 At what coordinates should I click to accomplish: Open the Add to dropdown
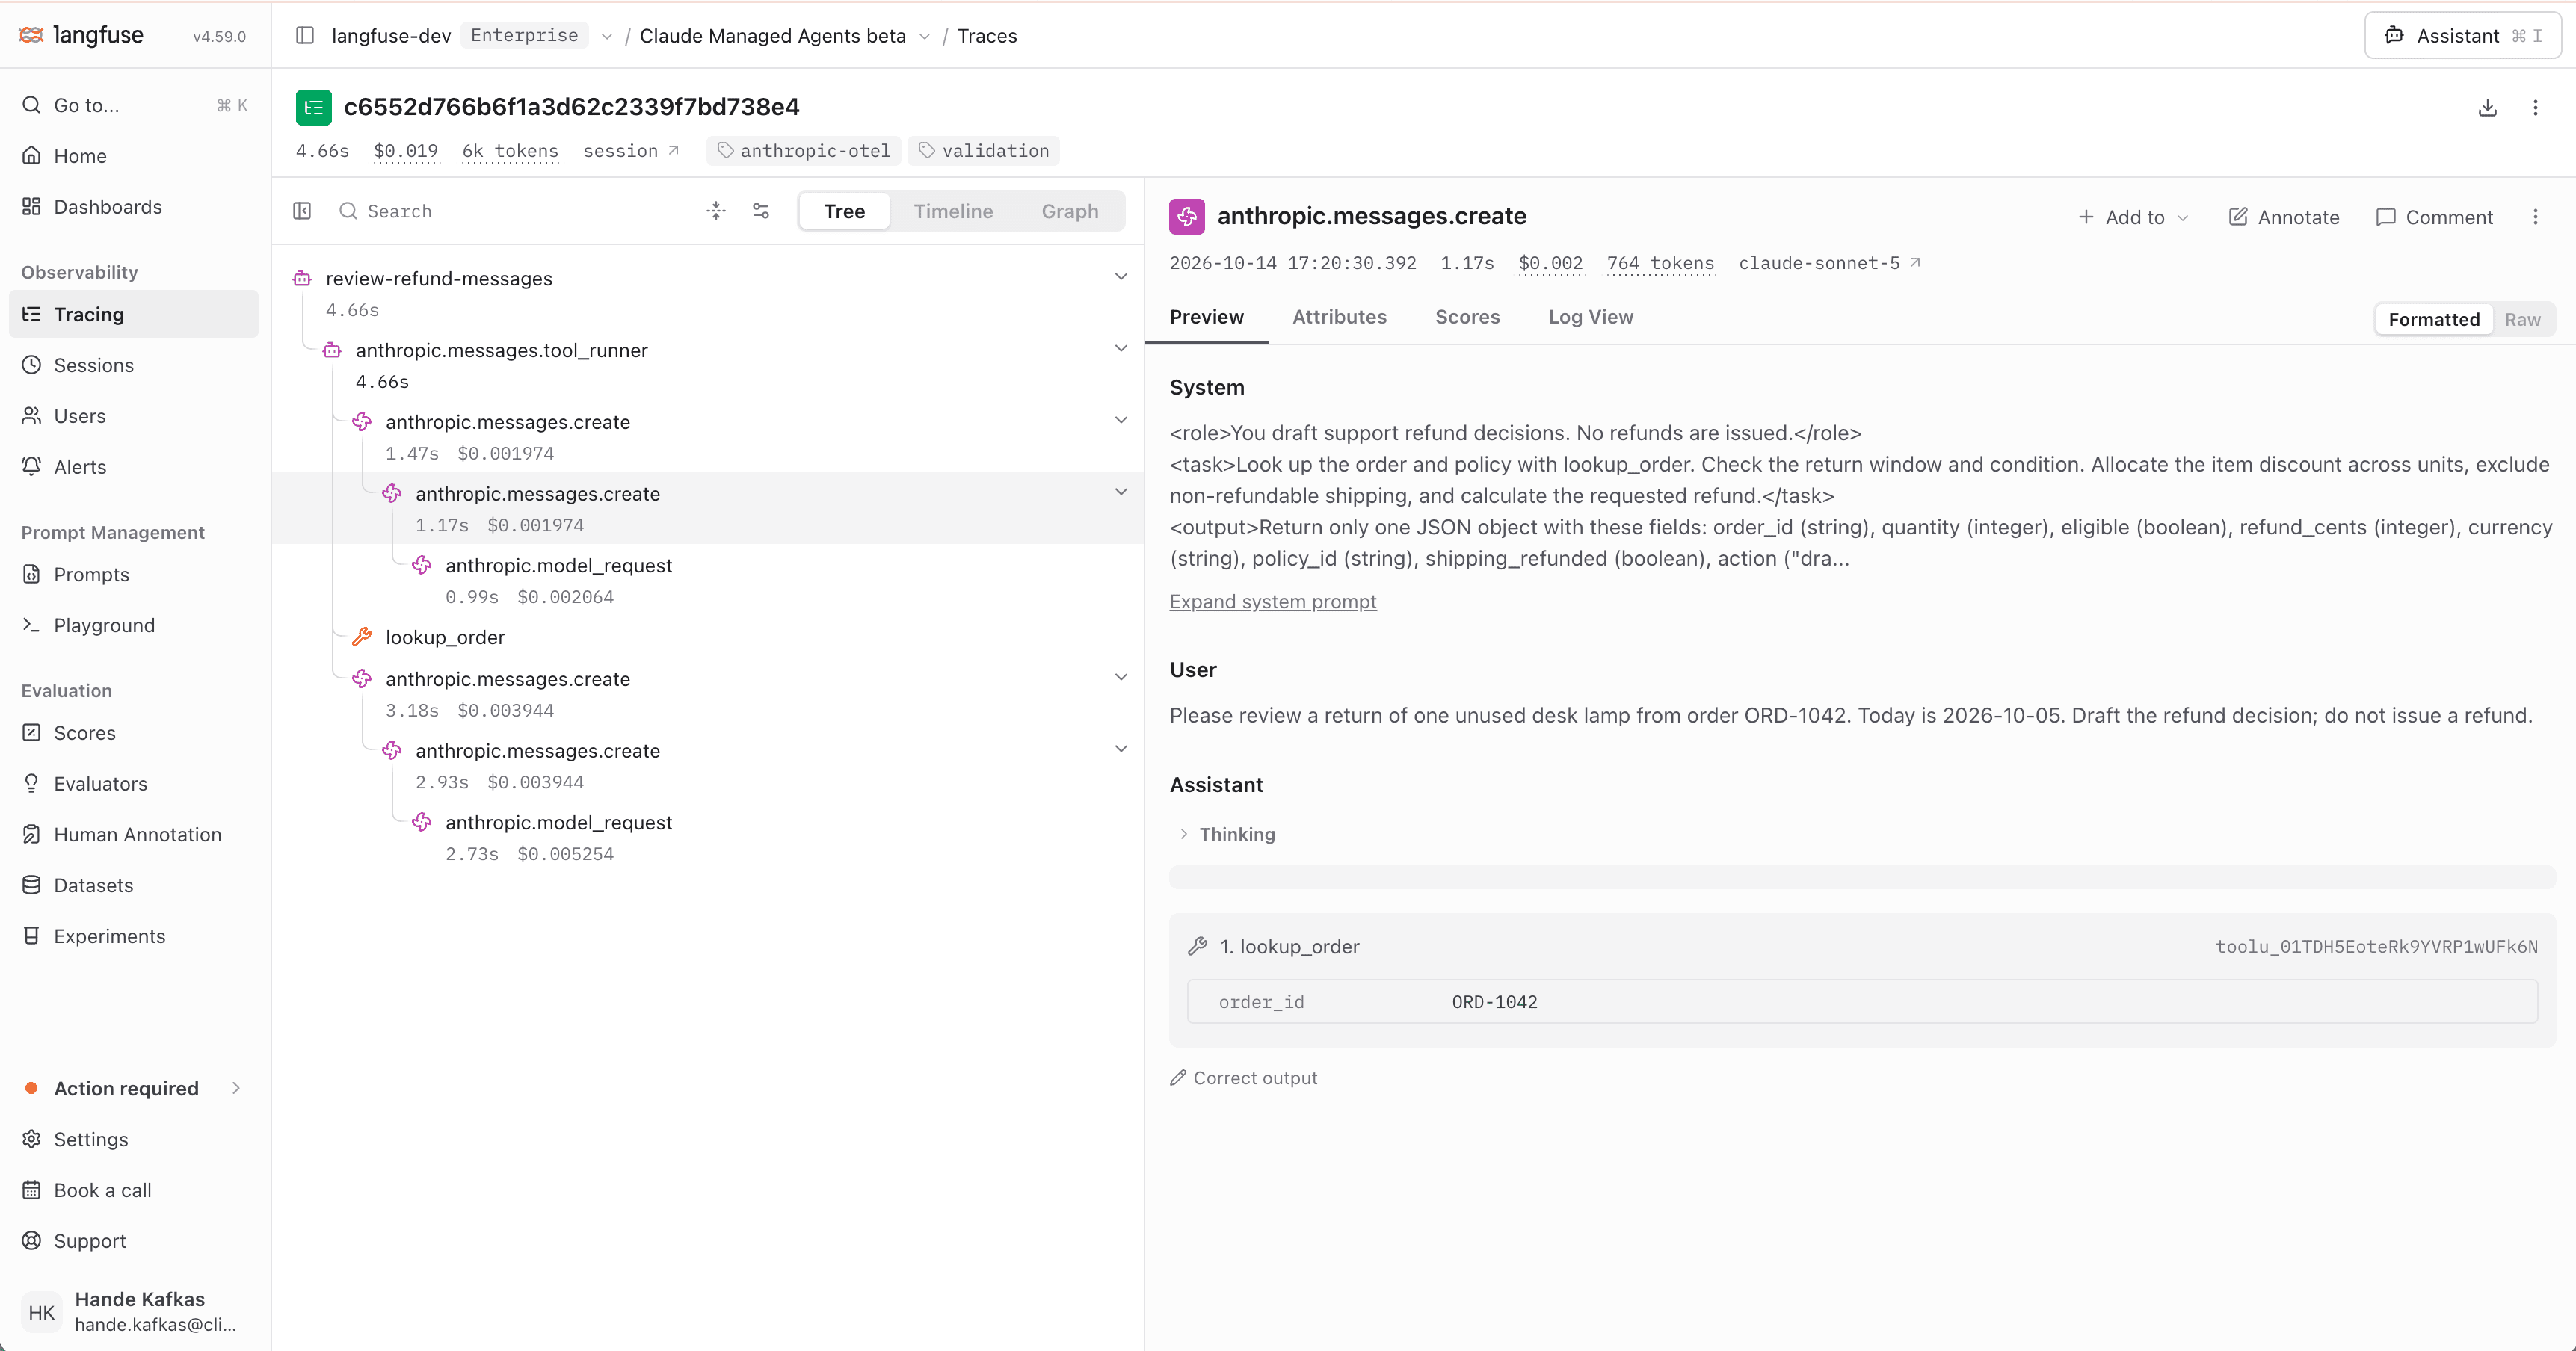click(x=2133, y=217)
